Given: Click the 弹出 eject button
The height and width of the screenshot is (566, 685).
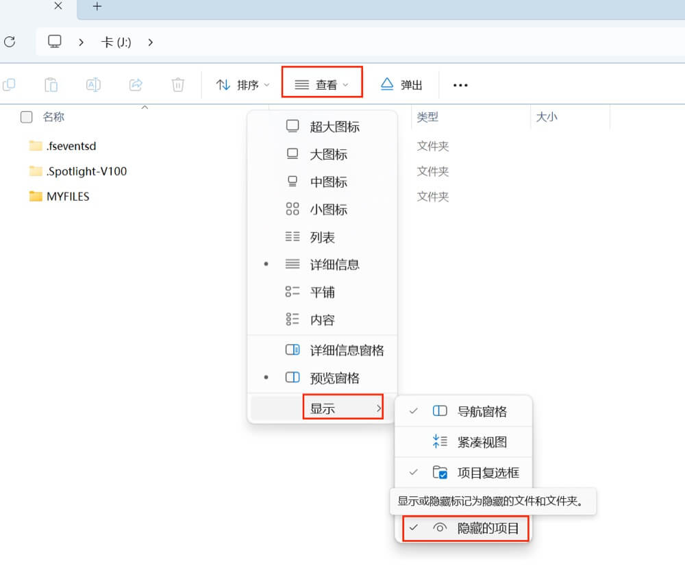Looking at the screenshot, I should (401, 84).
